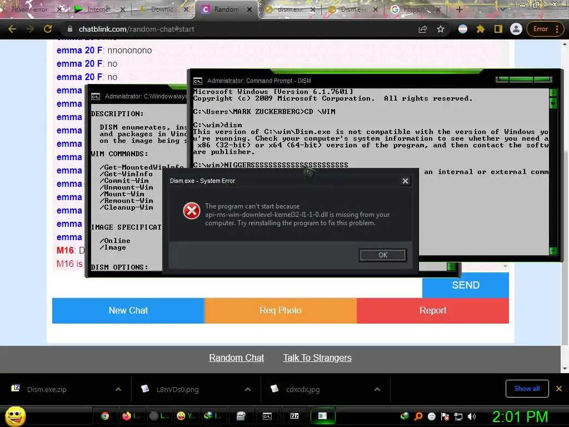Click the chat box down arrow
Screen dimensions: 569x427
point(505,266)
